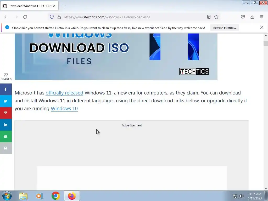Open the officially released link

64,93
